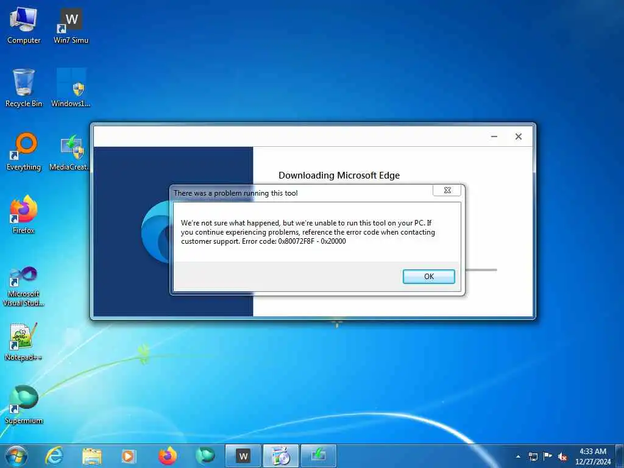Viewport: 624px width, 468px height.
Task: Show hidden system tray icons
Action: [x=518, y=456]
